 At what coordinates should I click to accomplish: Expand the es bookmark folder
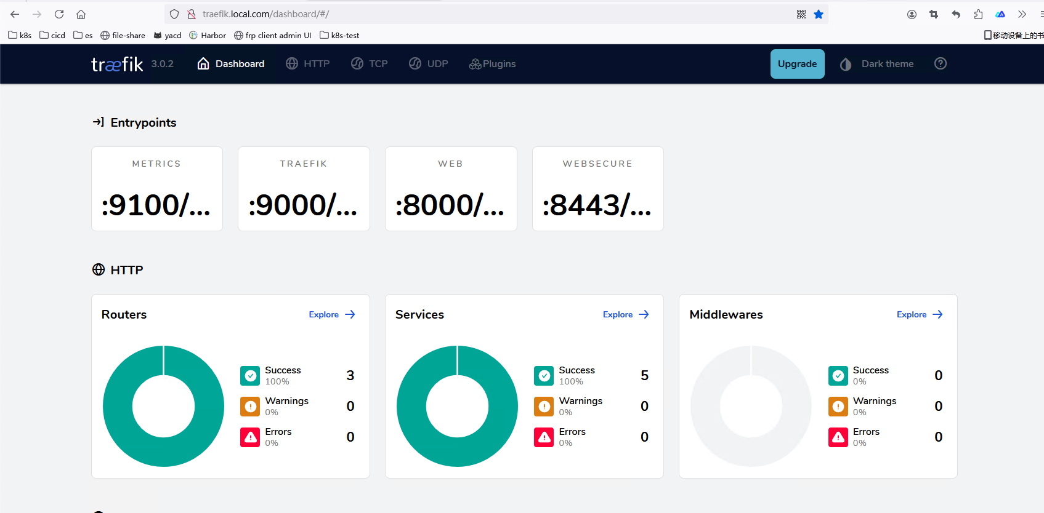[83, 35]
